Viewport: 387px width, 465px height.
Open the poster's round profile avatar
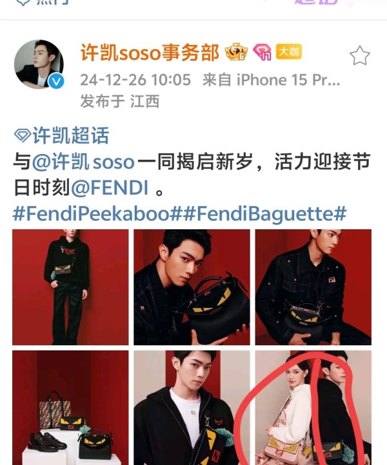39,64
